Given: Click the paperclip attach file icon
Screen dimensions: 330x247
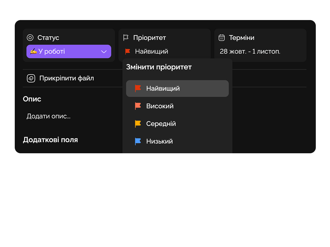Looking at the screenshot, I should [31, 78].
